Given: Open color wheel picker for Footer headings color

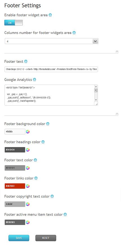Looking at the screenshot, I should click(28, 150).
